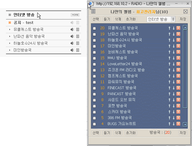Image resolution: width=192 pixels, height=146 pixels.
Task: Delete item 7 포켓 방송국
Action: (x=178, y=106)
